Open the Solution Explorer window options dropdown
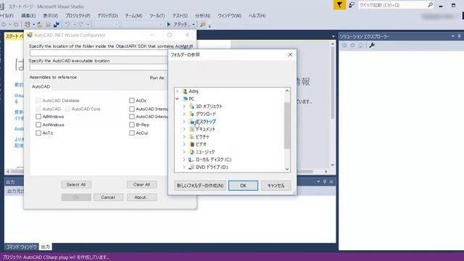Viewport: 464px width, 261px height. click(452, 36)
